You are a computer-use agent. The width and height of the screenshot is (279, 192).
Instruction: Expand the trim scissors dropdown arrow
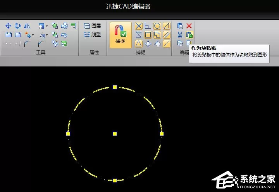coord(47,35)
